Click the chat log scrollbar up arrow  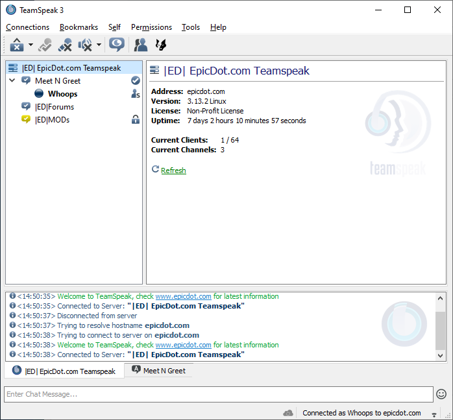(440, 298)
